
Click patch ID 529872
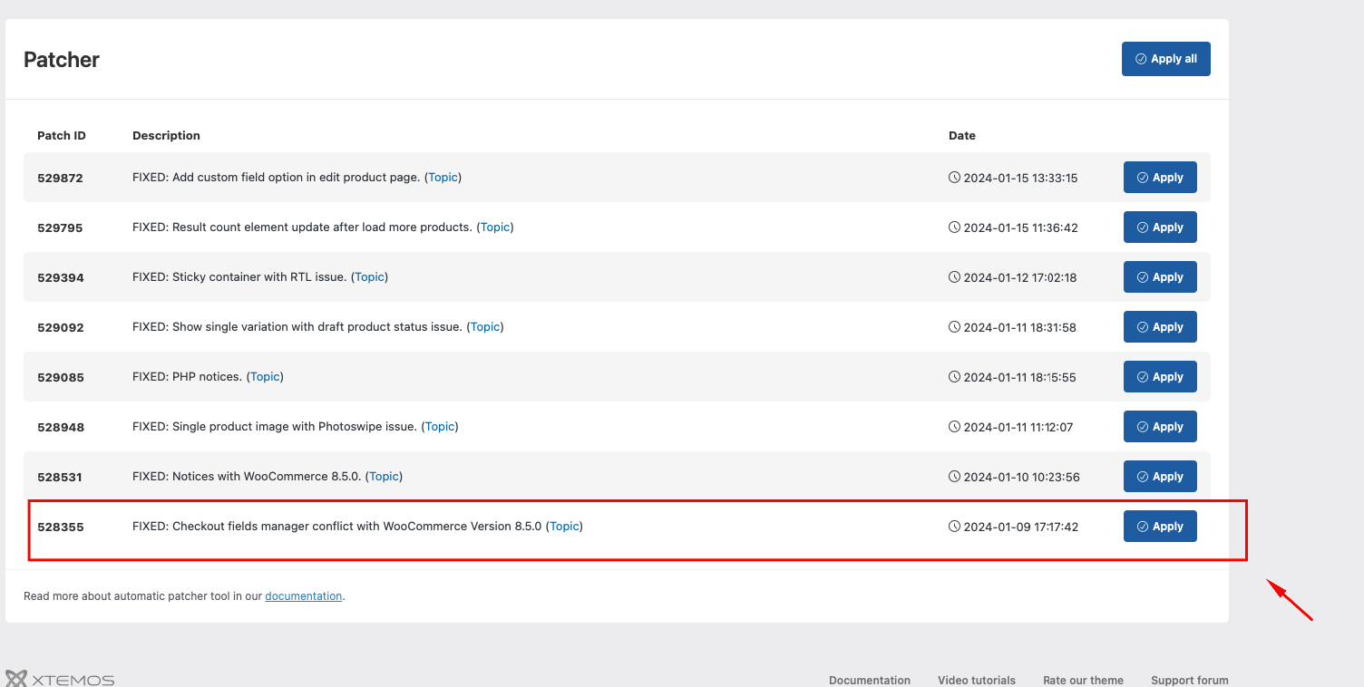[60, 179]
